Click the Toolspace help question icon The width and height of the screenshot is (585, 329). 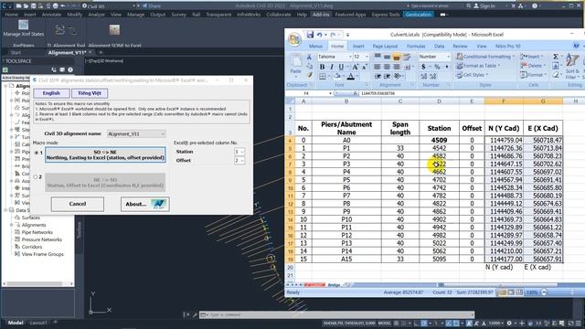[70, 69]
